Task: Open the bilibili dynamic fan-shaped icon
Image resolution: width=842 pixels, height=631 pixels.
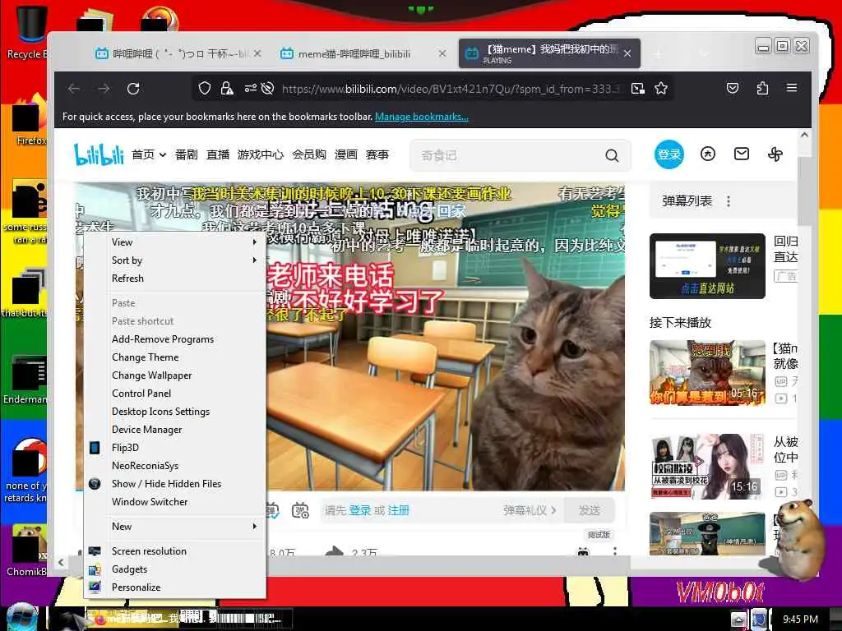Action: coord(775,154)
